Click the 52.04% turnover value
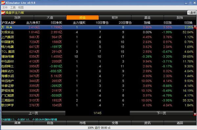The image size is (197, 130). (x=188, y=32)
